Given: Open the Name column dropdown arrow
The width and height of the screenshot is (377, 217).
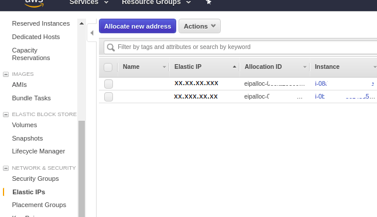Looking at the screenshot, I should pos(164,67).
